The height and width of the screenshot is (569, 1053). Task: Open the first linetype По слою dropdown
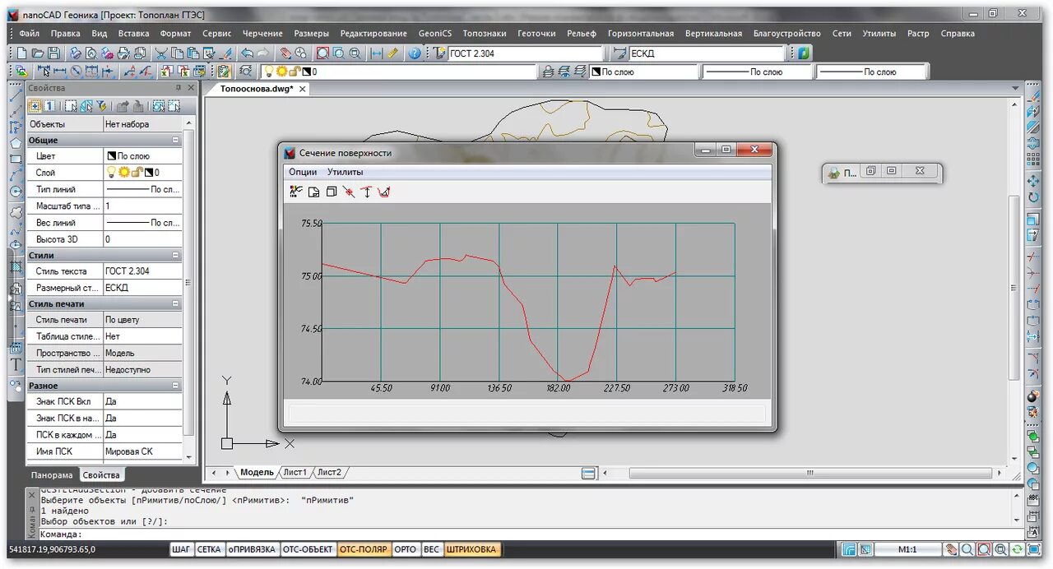click(x=757, y=72)
